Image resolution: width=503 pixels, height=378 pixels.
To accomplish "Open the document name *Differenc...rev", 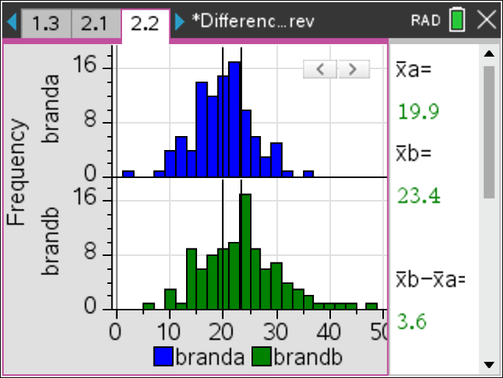I will (252, 22).
